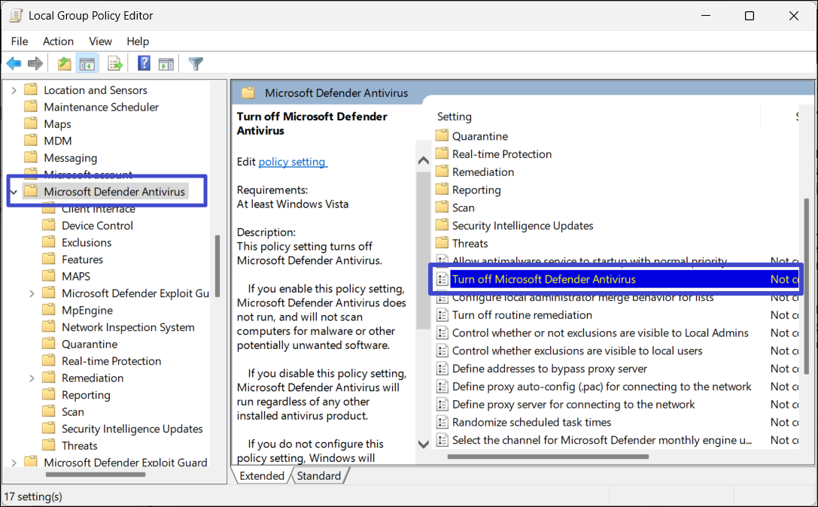Click the Export List toolbar icon

tap(115, 64)
